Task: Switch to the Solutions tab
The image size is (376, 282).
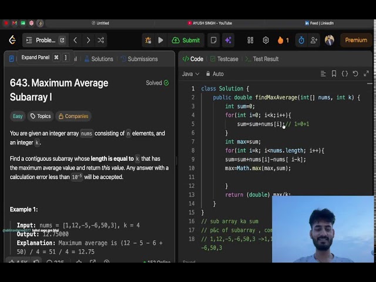Action: pyautogui.click(x=99, y=59)
